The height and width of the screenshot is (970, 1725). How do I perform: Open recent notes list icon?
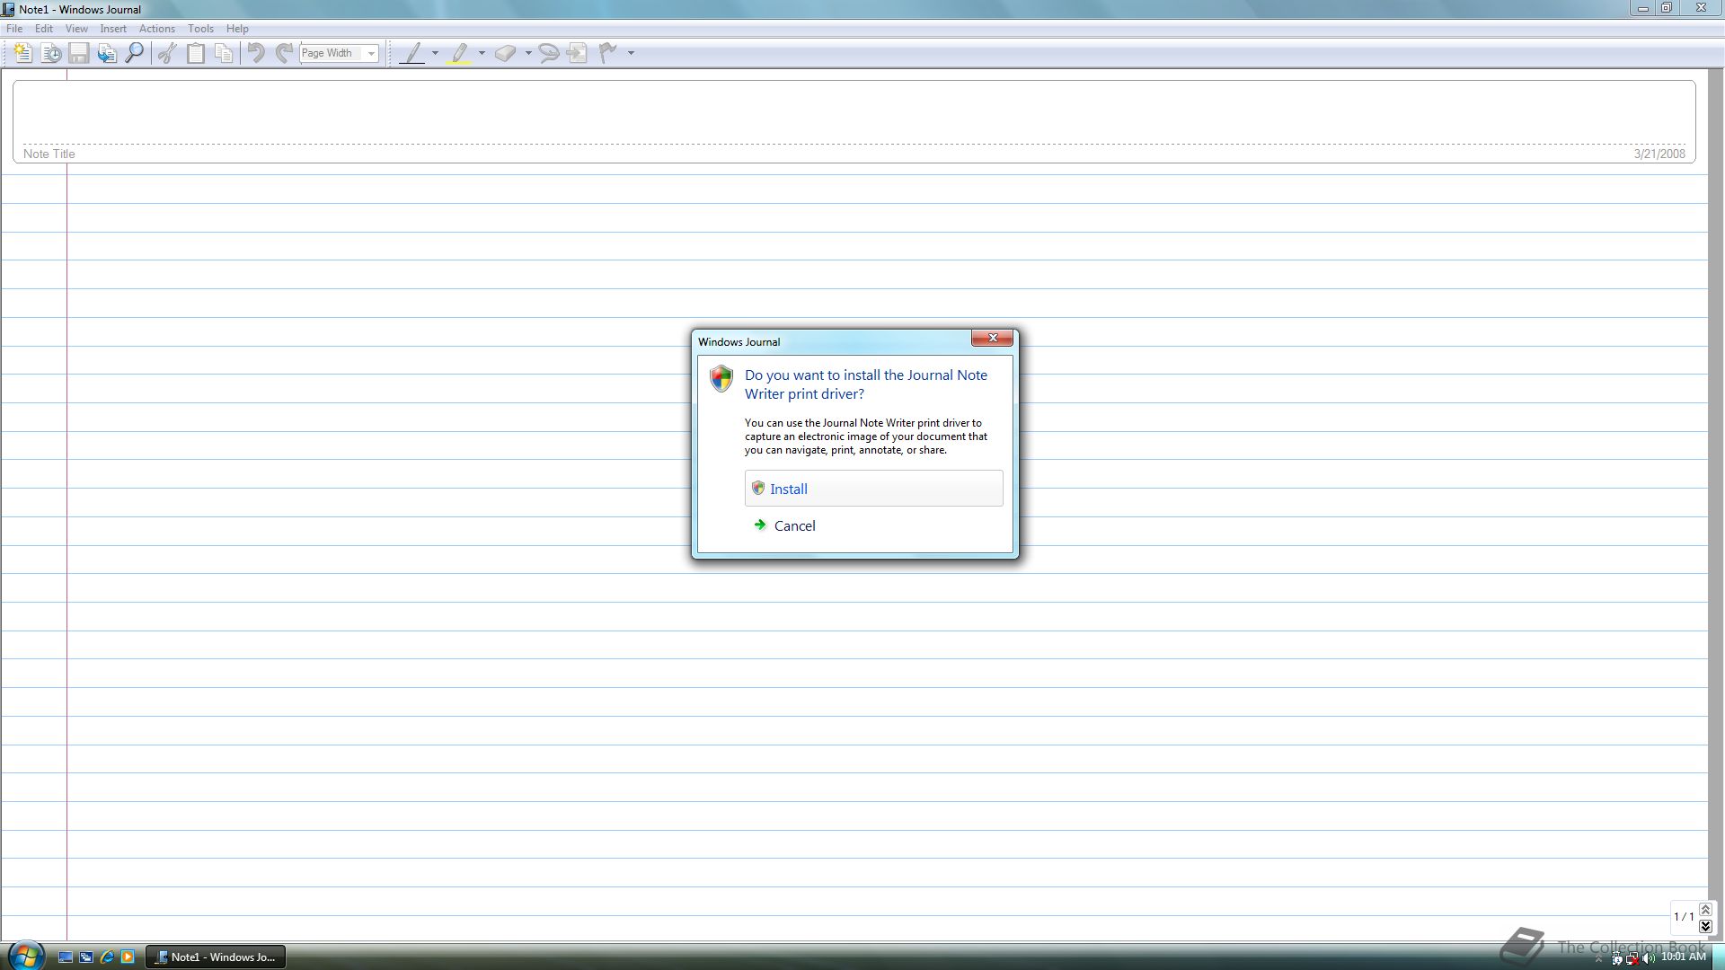pyautogui.click(x=51, y=53)
